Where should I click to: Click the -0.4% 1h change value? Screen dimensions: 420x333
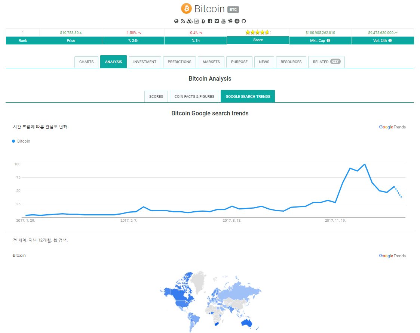click(193, 32)
